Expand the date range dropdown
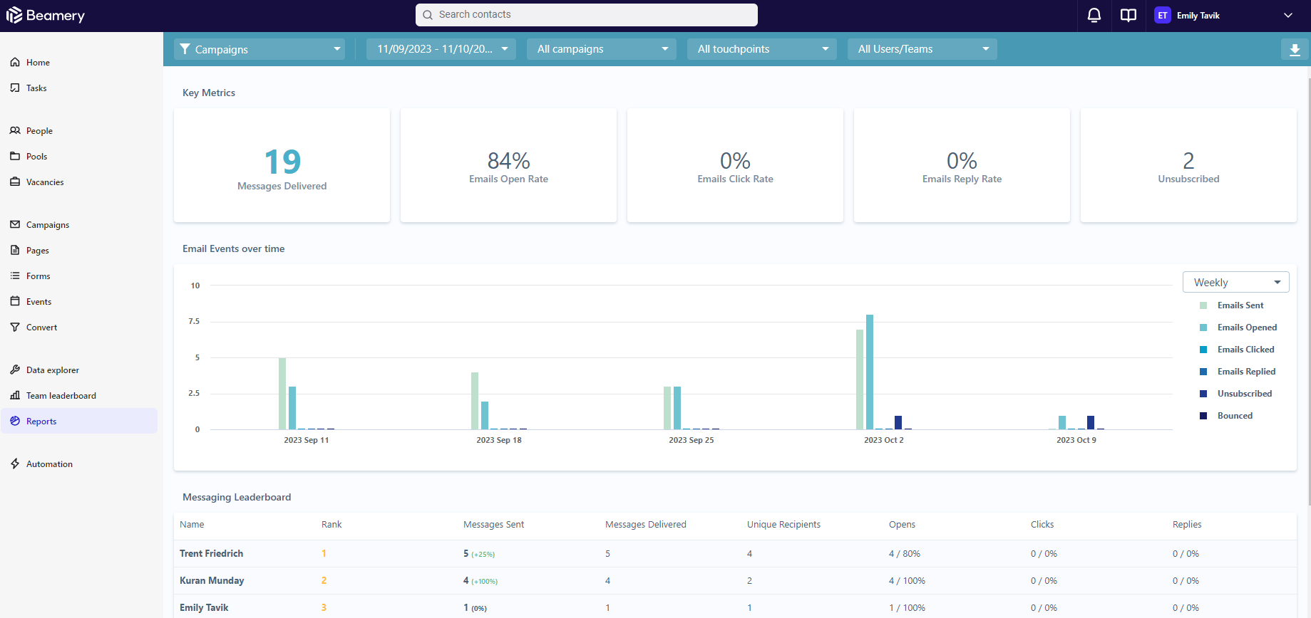 tap(441, 49)
